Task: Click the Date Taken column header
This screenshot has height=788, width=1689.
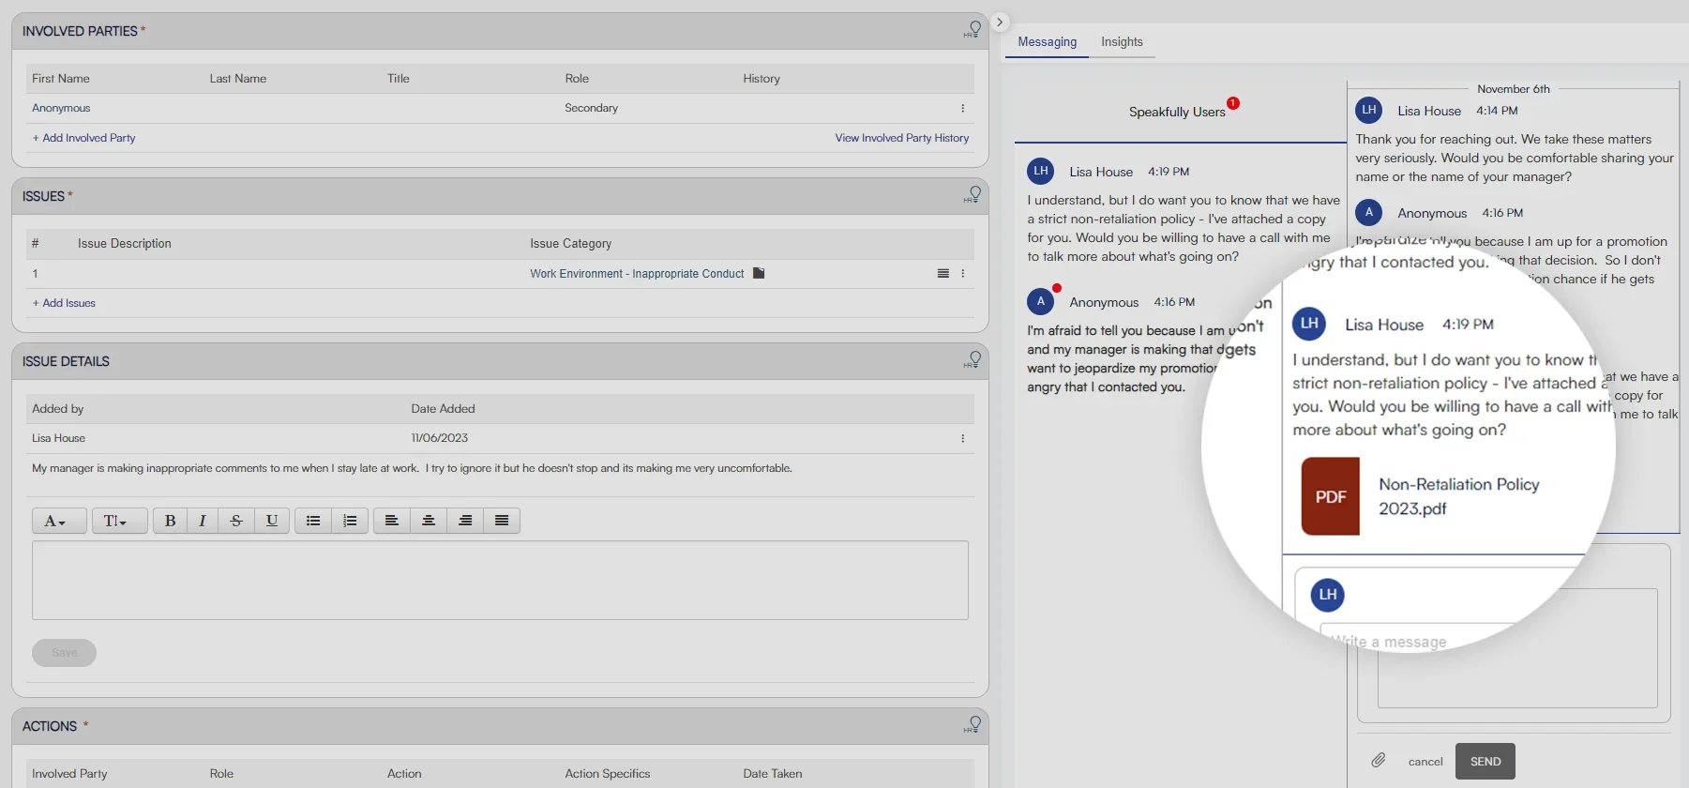Action: pyautogui.click(x=773, y=774)
